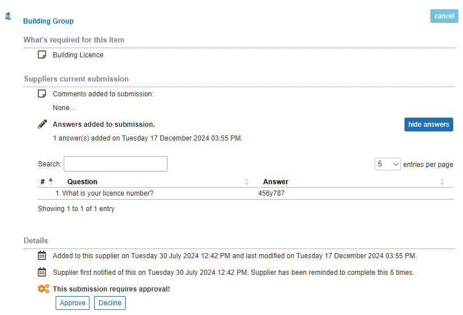Click the calendar icon beside Supplier first notified
This screenshot has height=315, width=463.
[42, 272]
